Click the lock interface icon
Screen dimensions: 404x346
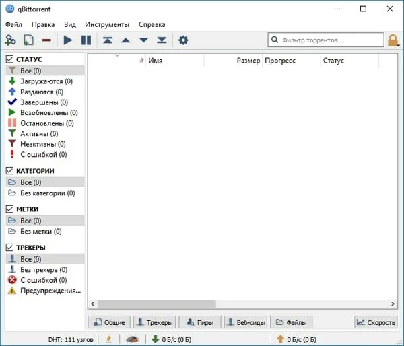[x=392, y=40]
